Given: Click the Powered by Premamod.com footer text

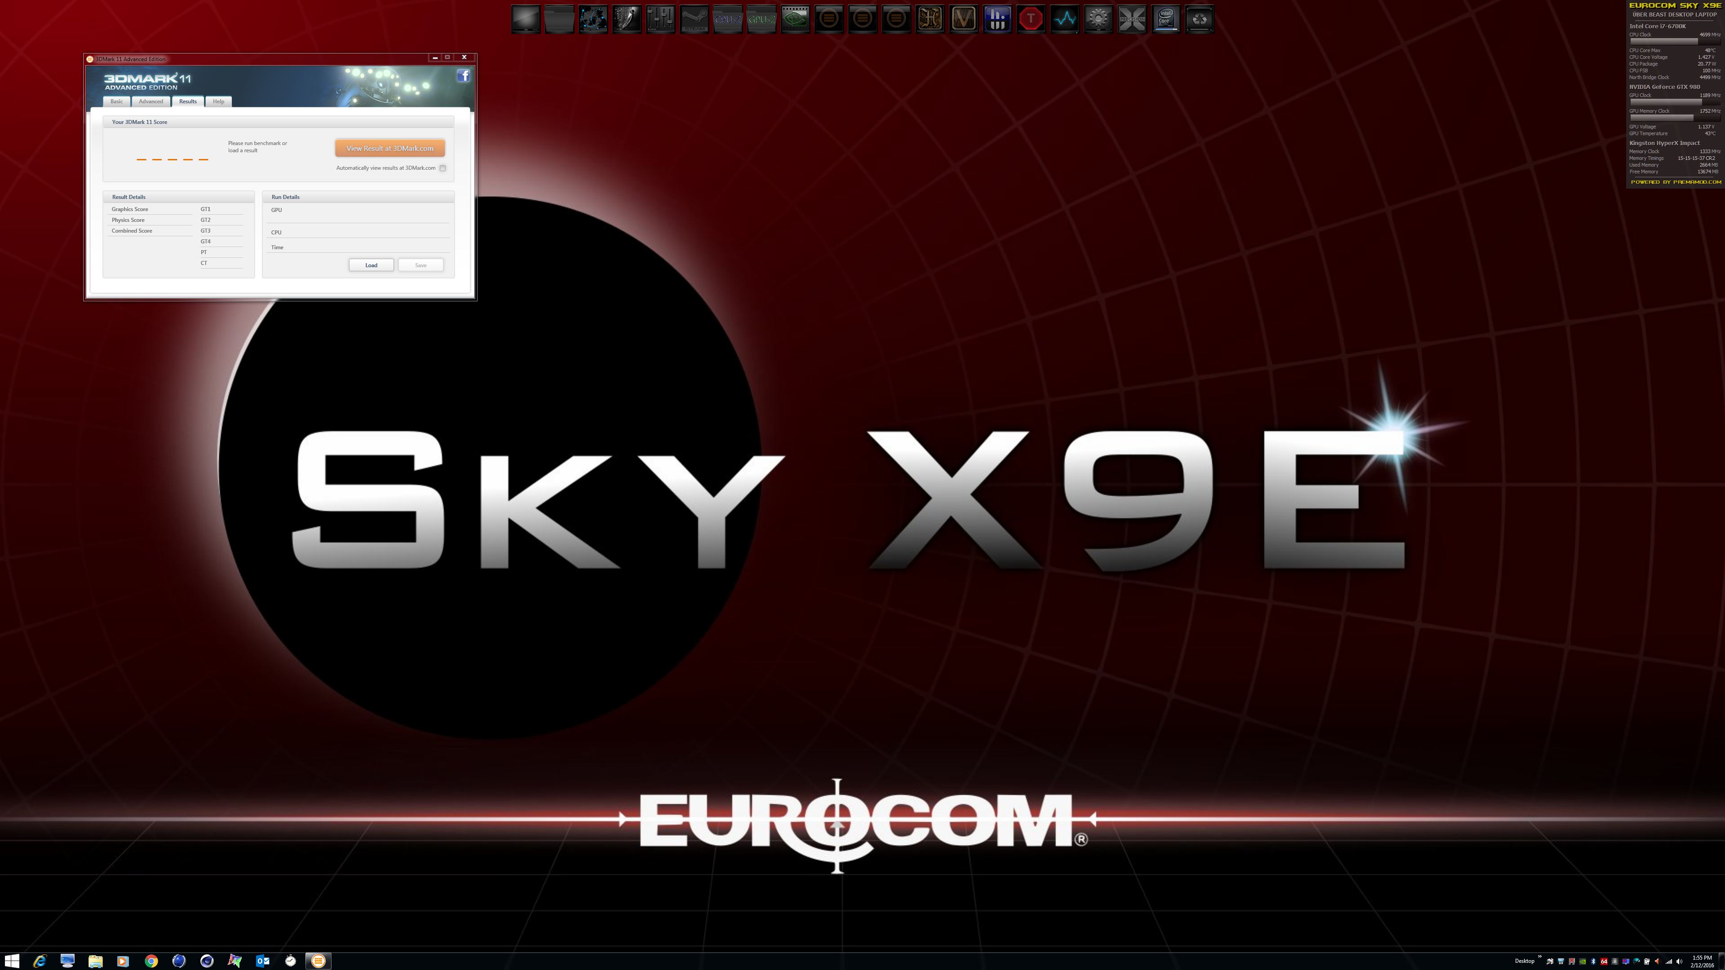Looking at the screenshot, I should [1676, 182].
